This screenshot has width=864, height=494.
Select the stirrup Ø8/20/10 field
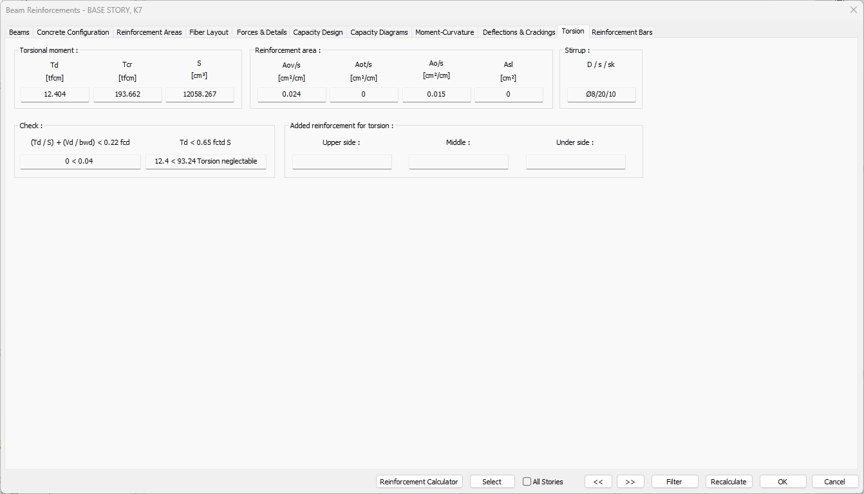click(601, 95)
